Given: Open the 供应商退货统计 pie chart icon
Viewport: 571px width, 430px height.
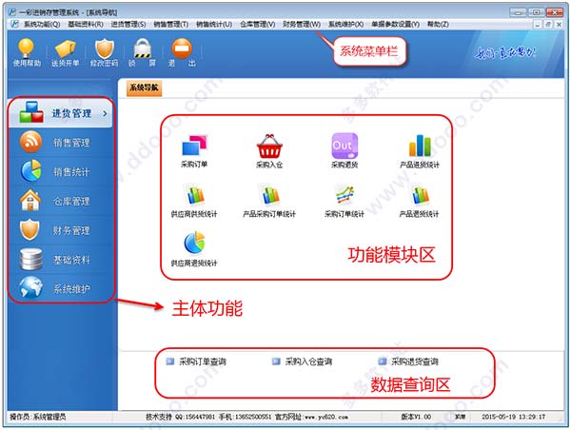Looking at the screenshot, I should pos(194,249).
